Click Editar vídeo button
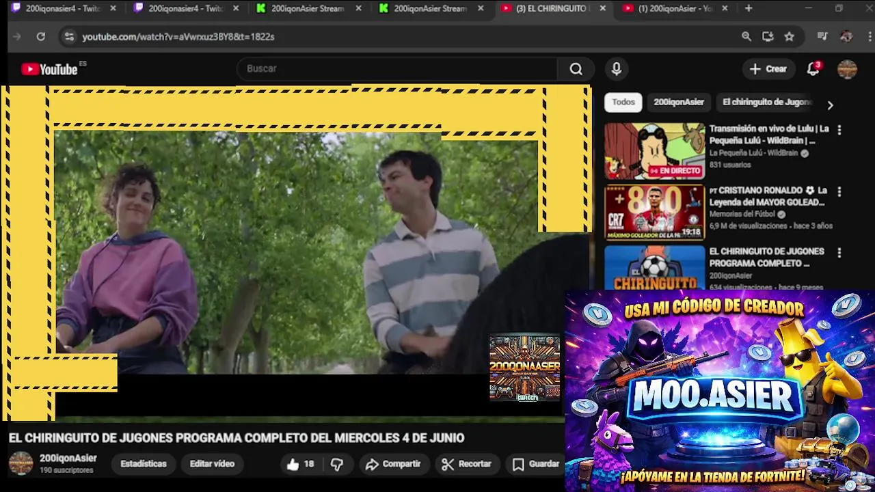The image size is (875, 492). coord(212,464)
